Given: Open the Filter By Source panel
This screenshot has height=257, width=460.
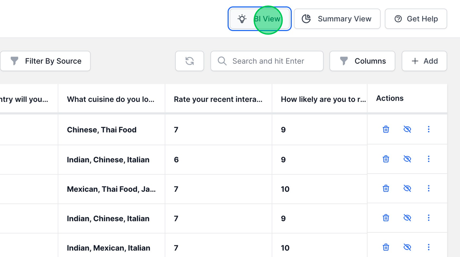Looking at the screenshot, I should point(45,61).
